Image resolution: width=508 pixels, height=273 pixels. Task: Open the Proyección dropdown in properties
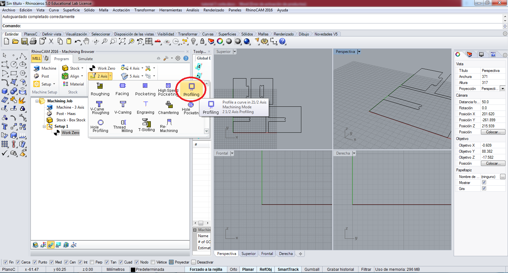coord(503,89)
